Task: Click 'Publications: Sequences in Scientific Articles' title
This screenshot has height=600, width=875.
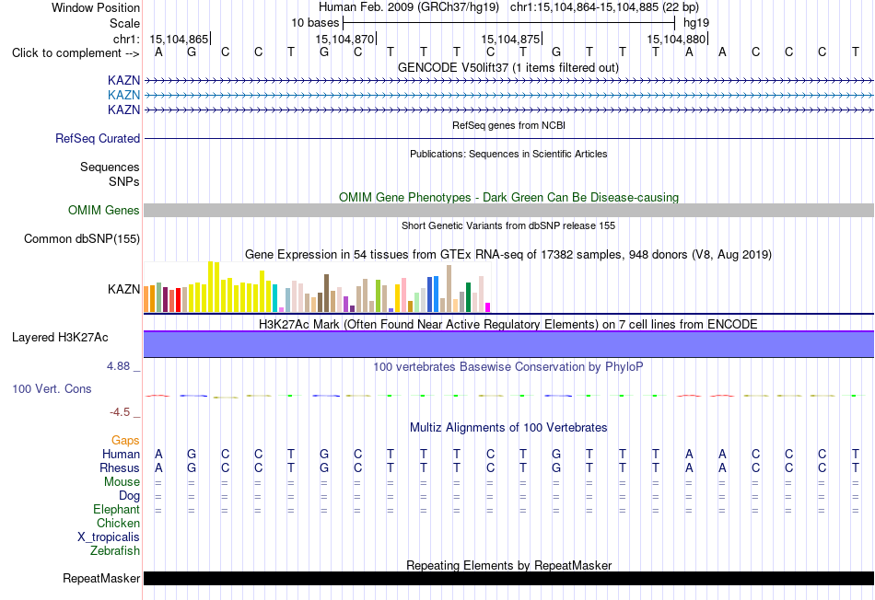Action: coord(508,154)
